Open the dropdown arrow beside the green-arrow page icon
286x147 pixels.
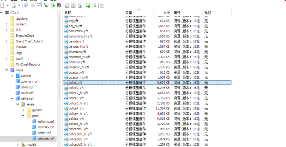pyautogui.click(x=19, y=5)
